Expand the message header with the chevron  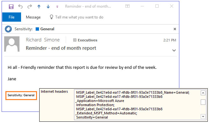click(174, 50)
